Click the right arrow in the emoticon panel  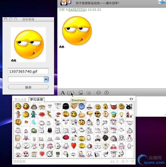point(133,99)
